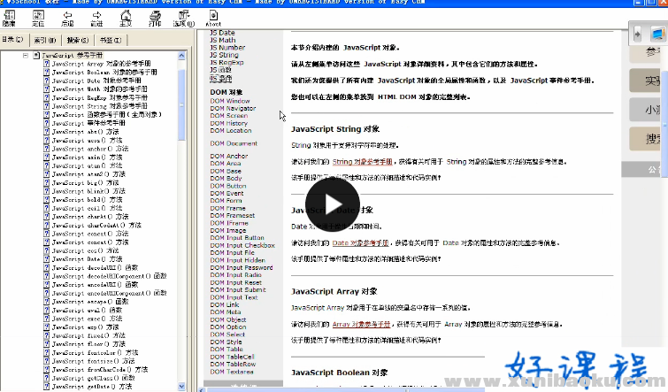Open the DOM Window sidebar link
Image resolution: width=668 pixels, height=392 pixels.
point(230,101)
